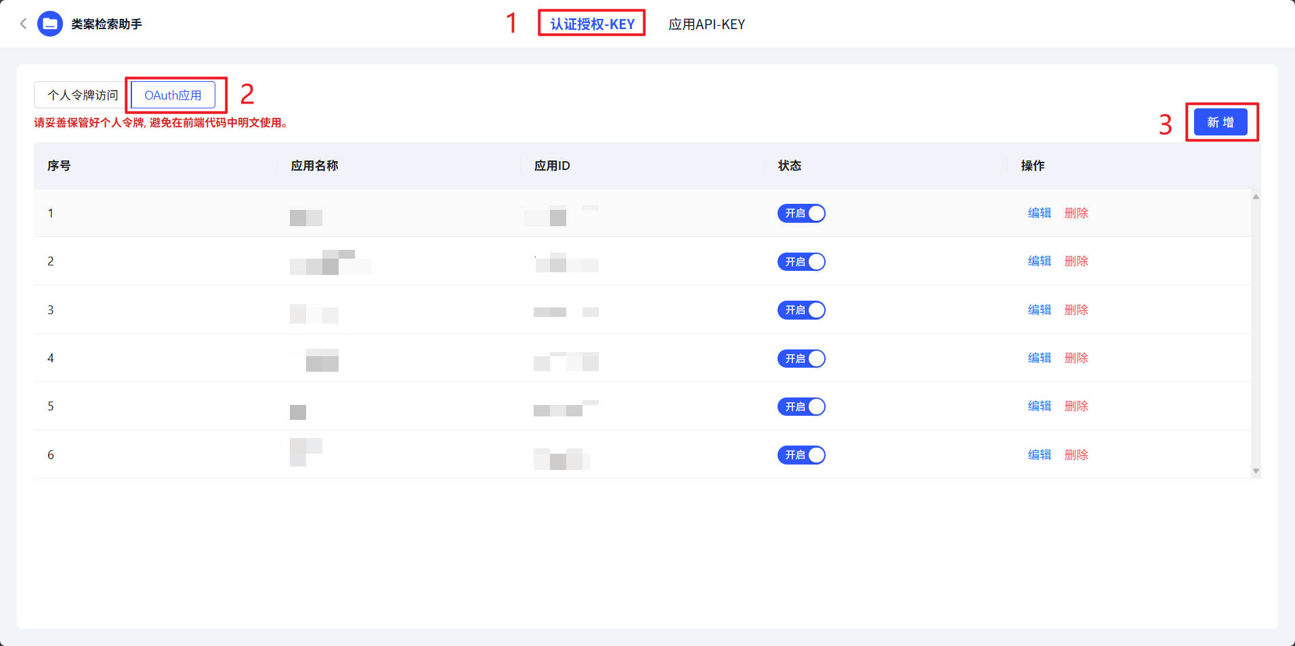Click the 类案检索助手 title text
The height and width of the screenshot is (646, 1295).
point(106,24)
